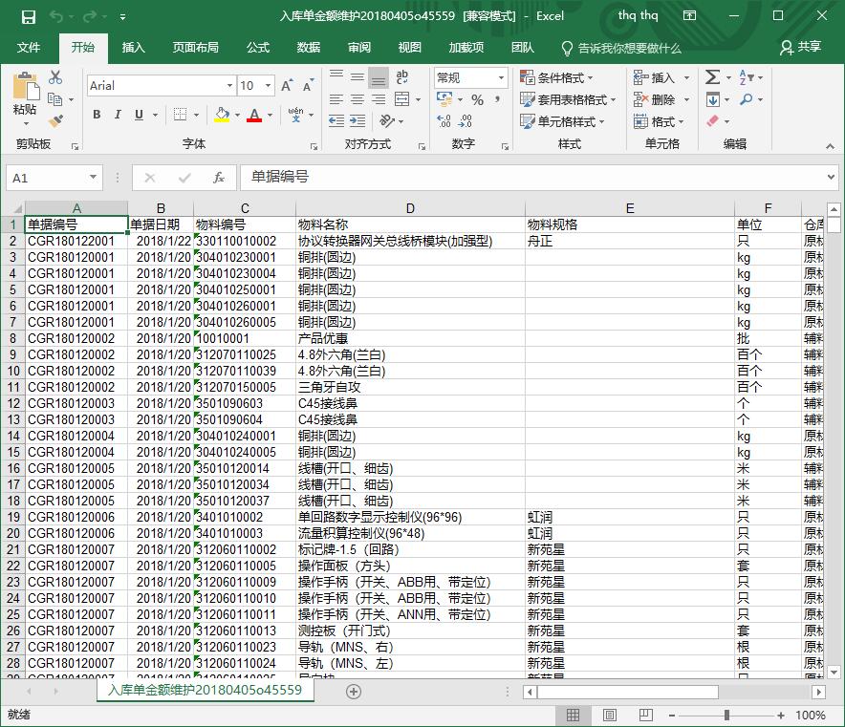Click the Cut scissors icon
The width and height of the screenshot is (845, 727).
point(55,77)
